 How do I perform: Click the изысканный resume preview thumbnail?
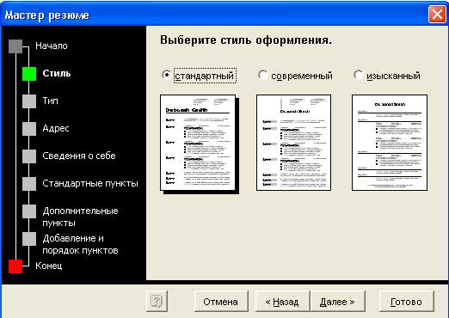pyautogui.click(x=390, y=143)
